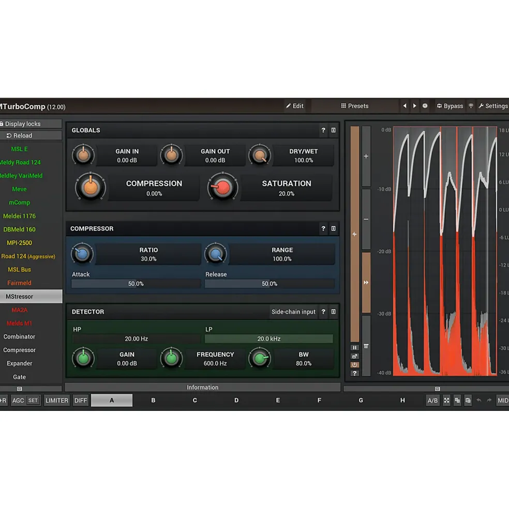Image resolution: width=509 pixels, height=509 pixels.
Task: Click the Release slider at 50.0%
Action: click(270, 284)
